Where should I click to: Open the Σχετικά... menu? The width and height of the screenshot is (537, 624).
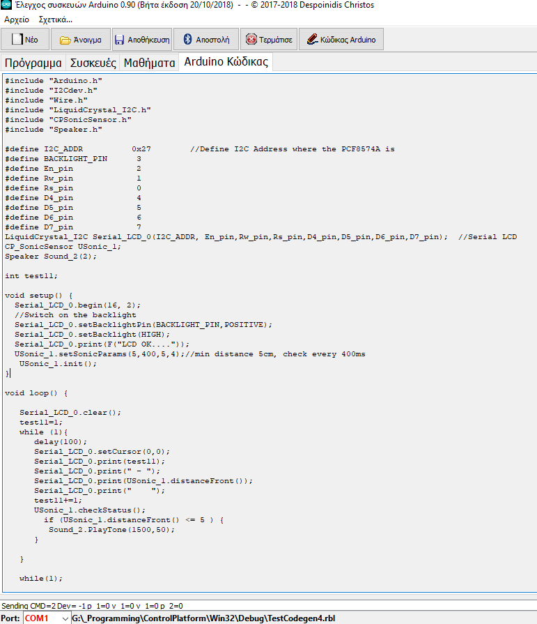pyautogui.click(x=55, y=20)
